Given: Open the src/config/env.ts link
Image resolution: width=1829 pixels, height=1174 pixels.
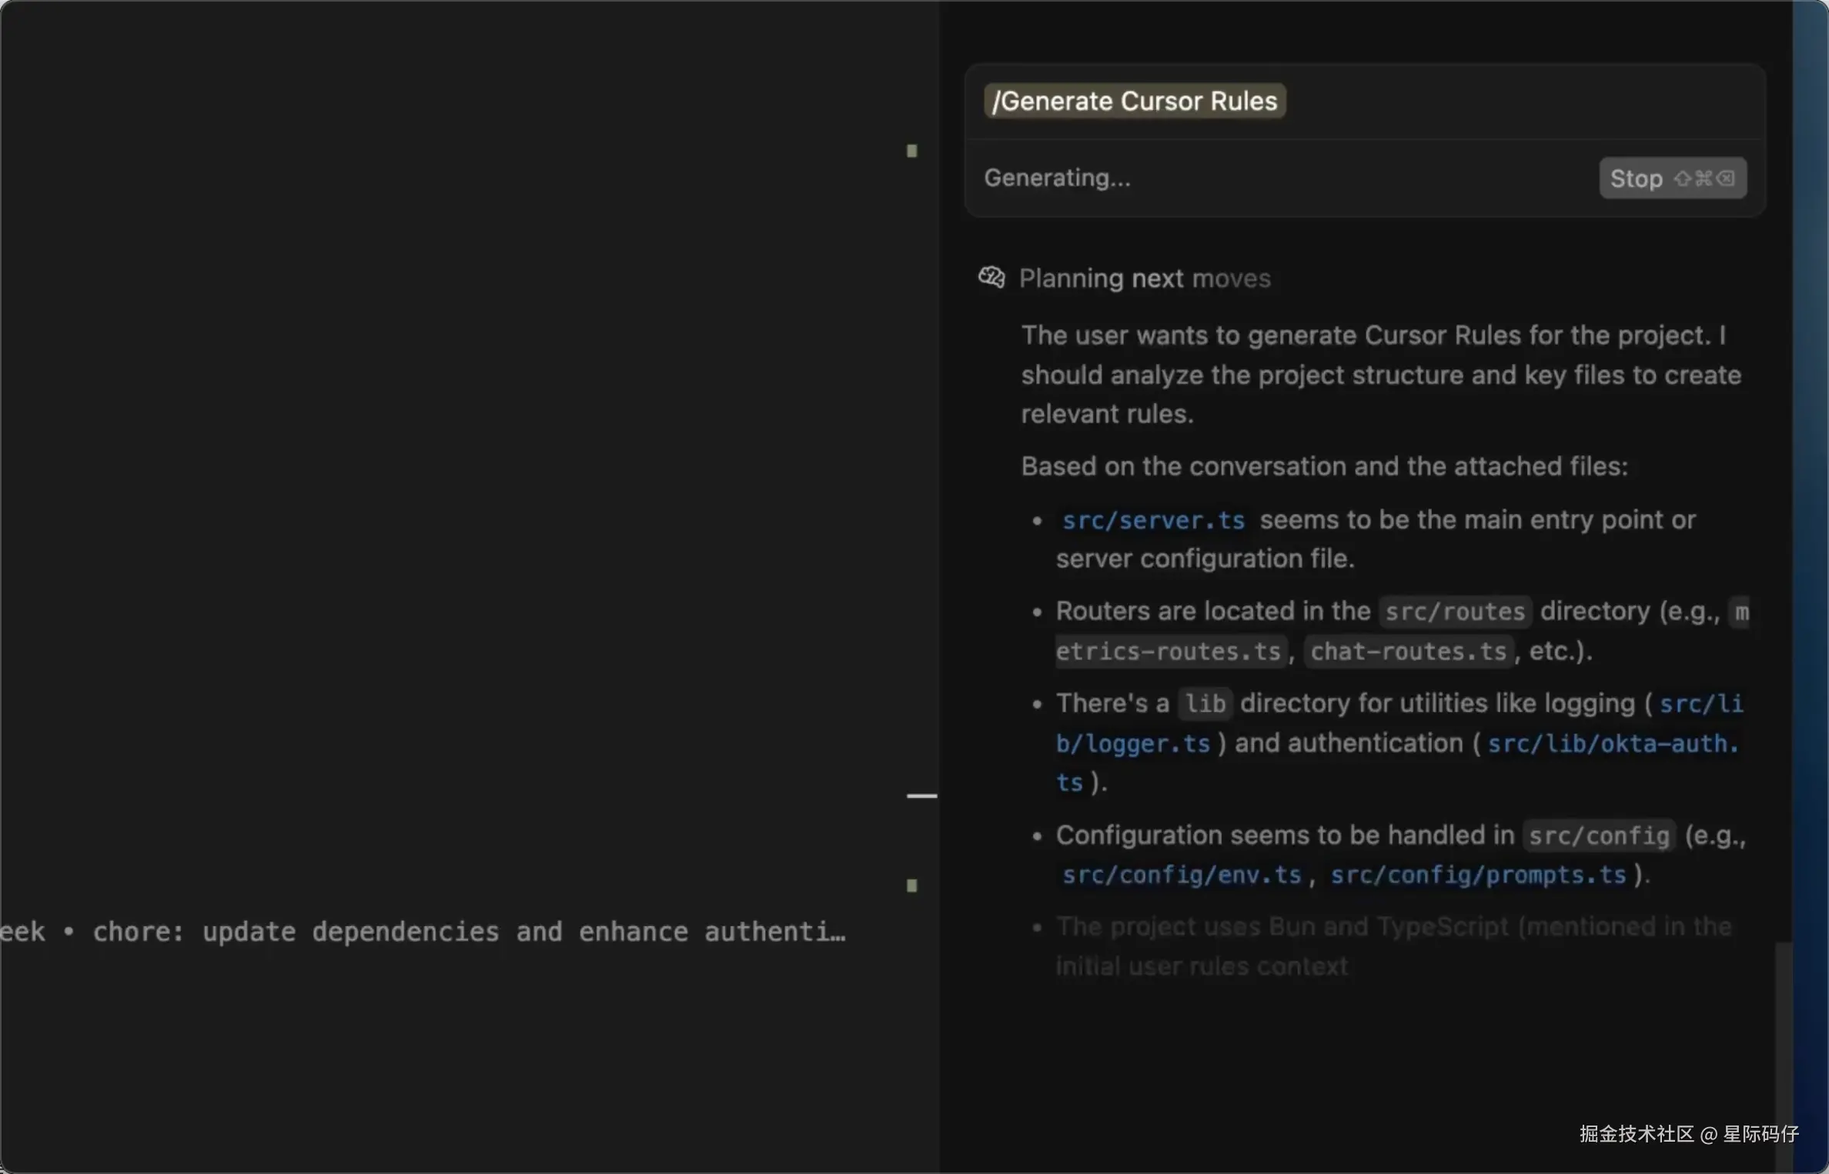Looking at the screenshot, I should [1181, 875].
